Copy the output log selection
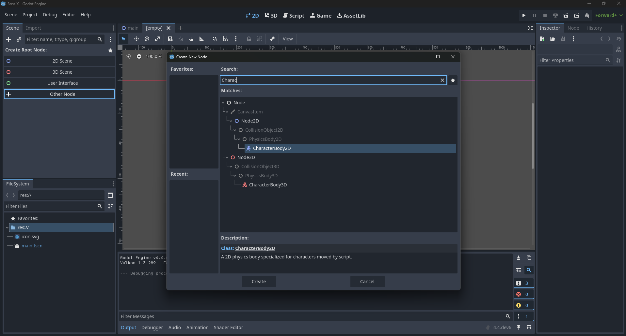The image size is (626, 336). [529, 258]
